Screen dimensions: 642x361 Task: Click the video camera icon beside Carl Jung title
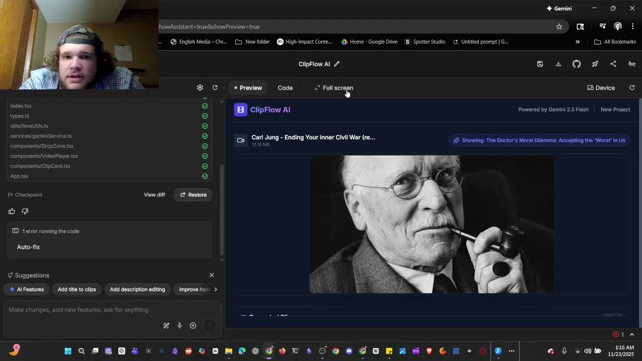tap(241, 140)
